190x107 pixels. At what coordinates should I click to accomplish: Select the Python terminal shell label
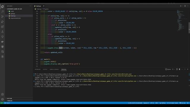[x=168, y=69]
